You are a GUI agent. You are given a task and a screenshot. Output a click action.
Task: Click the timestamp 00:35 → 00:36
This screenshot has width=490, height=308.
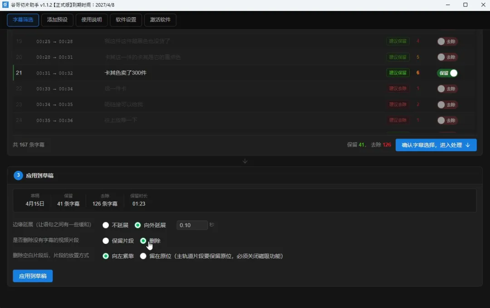(54, 120)
